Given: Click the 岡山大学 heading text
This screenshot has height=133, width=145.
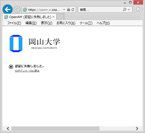Looking at the screenshot, I should tap(44, 42).
